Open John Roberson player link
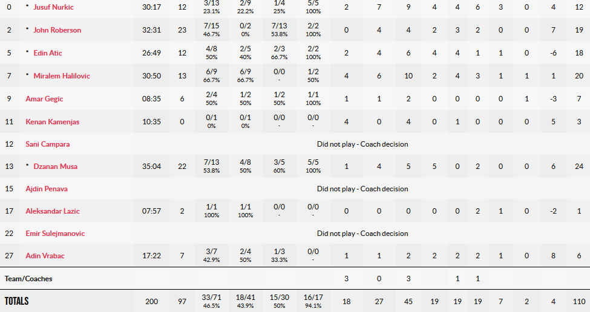The width and height of the screenshot is (590, 312). point(57,30)
